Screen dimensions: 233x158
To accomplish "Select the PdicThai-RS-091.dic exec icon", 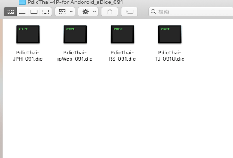I will [122, 35].
